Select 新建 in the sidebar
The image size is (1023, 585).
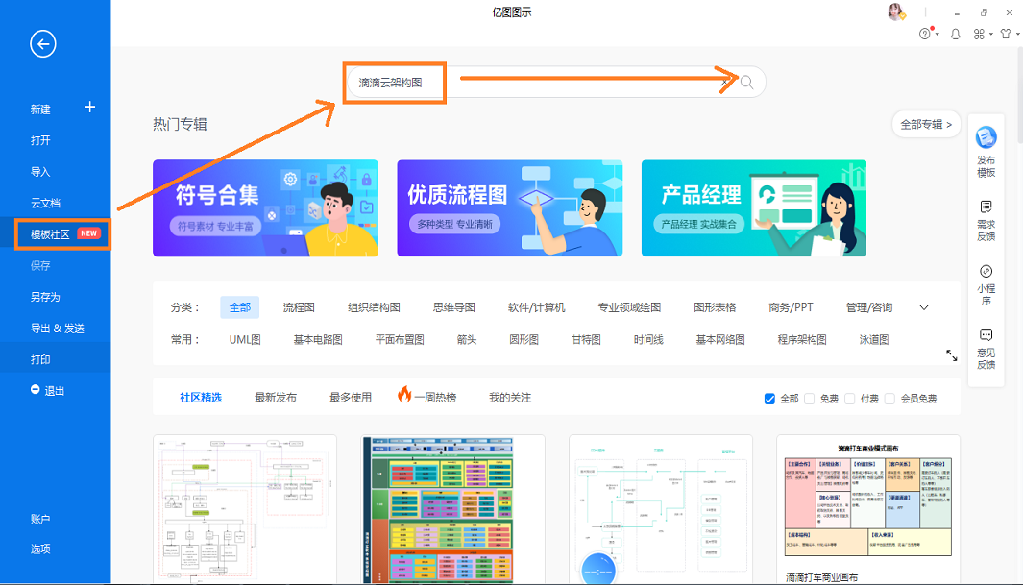[x=40, y=110]
